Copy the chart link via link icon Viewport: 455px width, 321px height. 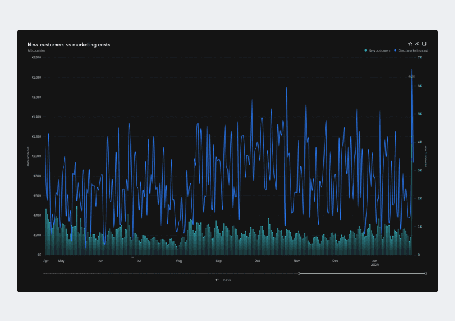click(x=417, y=44)
